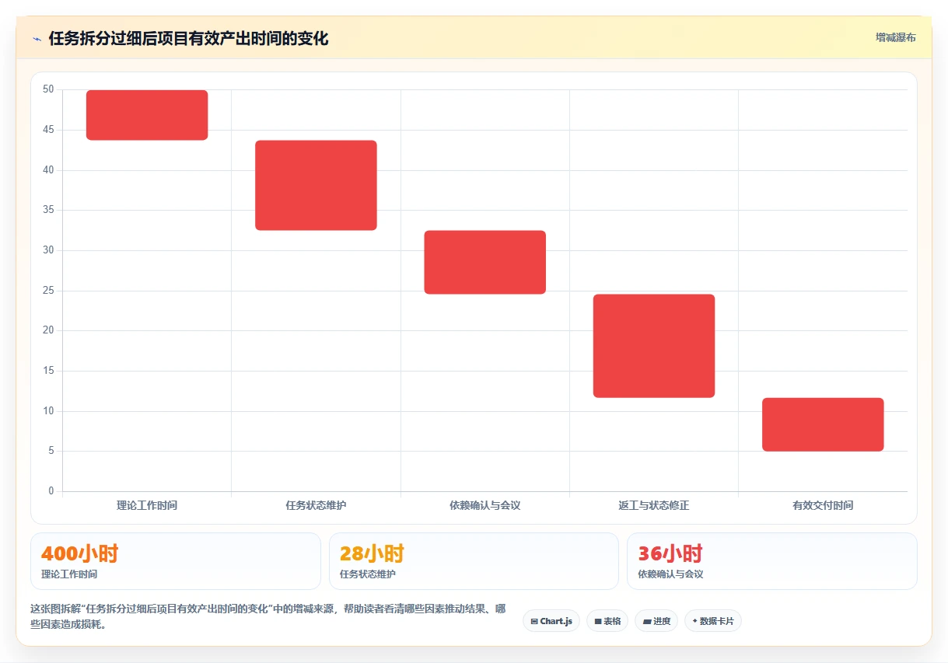
Task: Click the 任务状态维护 caption under 28小时
Action: click(368, 574)
